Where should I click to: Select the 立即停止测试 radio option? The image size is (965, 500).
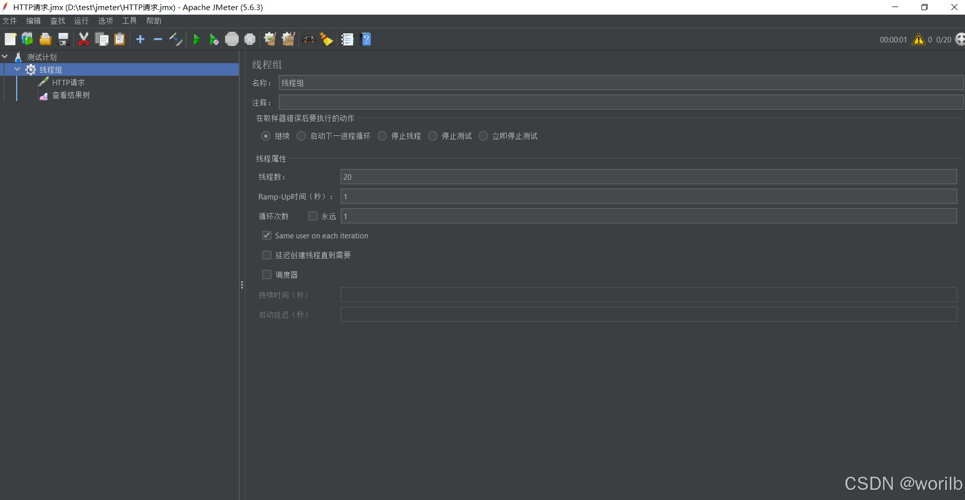[483, 136]
